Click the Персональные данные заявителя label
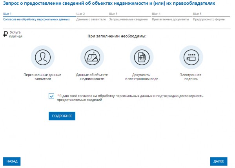235x168 pixels. (42, 77)
